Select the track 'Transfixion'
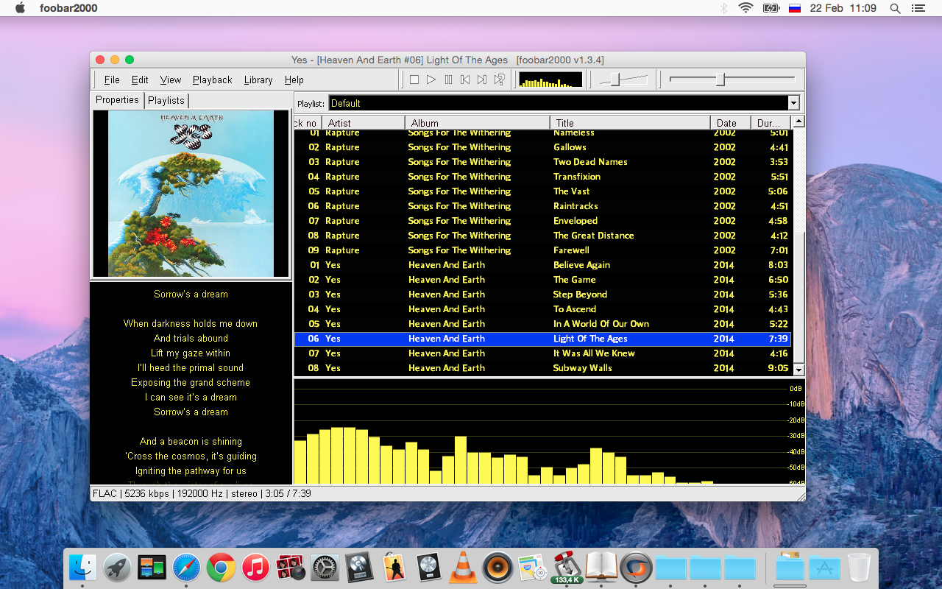942x589 pixels. (542, 177)
